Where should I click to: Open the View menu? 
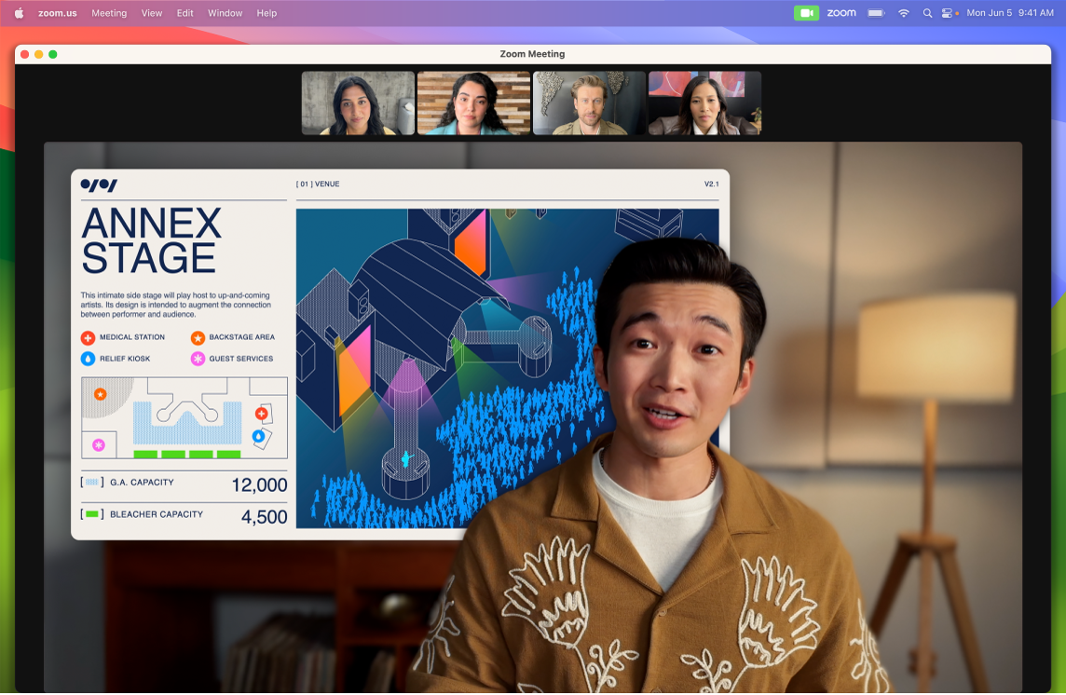(151, 12)
